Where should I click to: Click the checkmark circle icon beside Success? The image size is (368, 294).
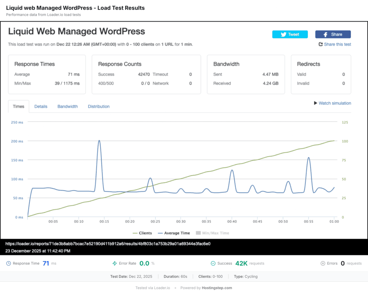(213, 263)
